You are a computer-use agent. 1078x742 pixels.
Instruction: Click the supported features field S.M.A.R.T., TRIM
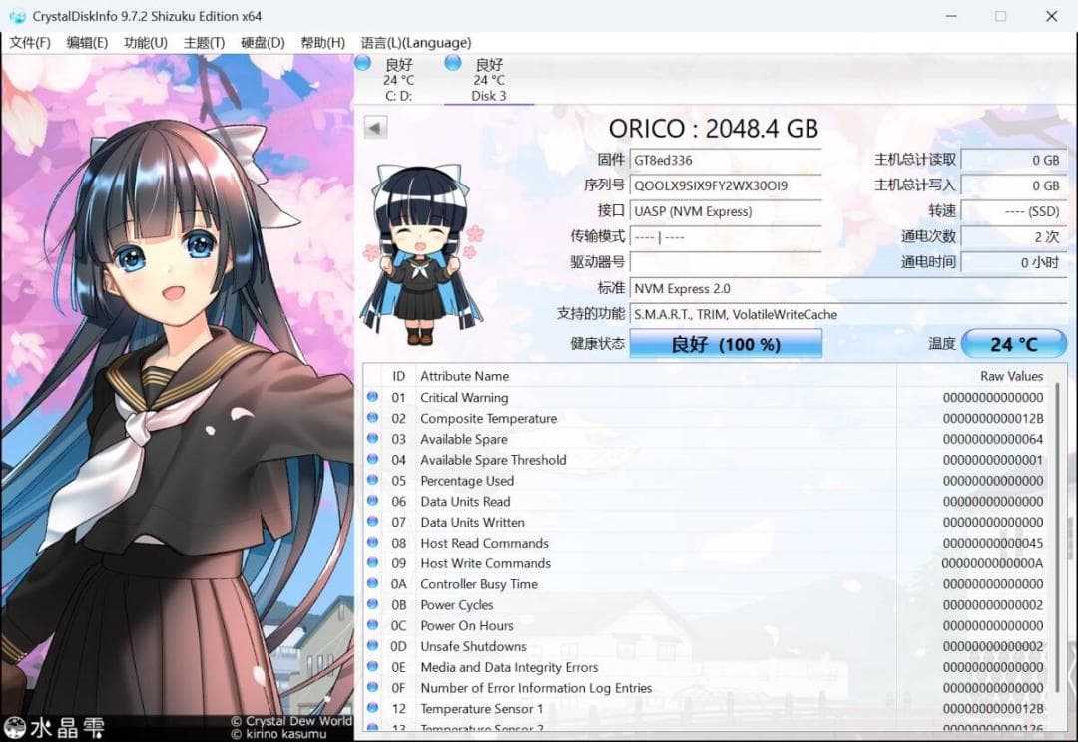pos(848,315)
